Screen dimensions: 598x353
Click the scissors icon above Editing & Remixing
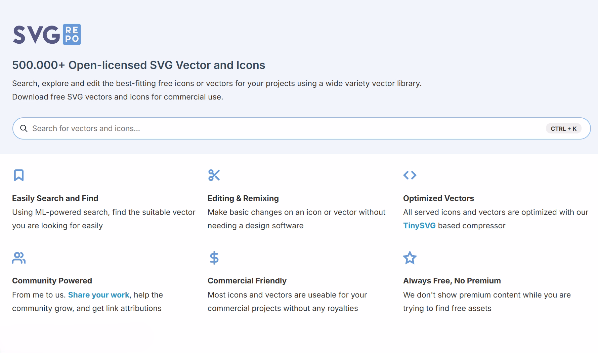tap(214, 175)
